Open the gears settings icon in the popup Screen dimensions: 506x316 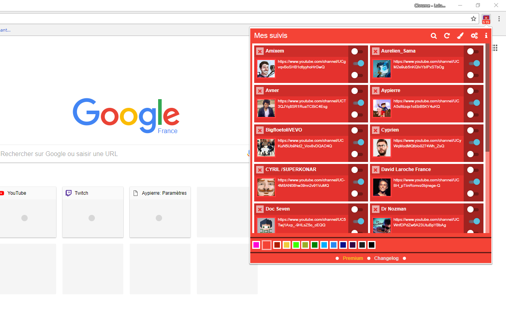click(474, 36)
